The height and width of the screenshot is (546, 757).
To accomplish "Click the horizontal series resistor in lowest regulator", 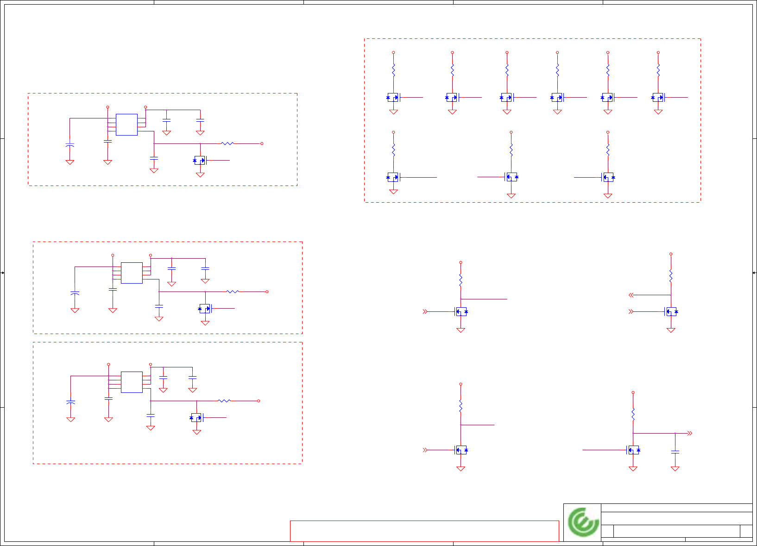I will click(224, 401).
